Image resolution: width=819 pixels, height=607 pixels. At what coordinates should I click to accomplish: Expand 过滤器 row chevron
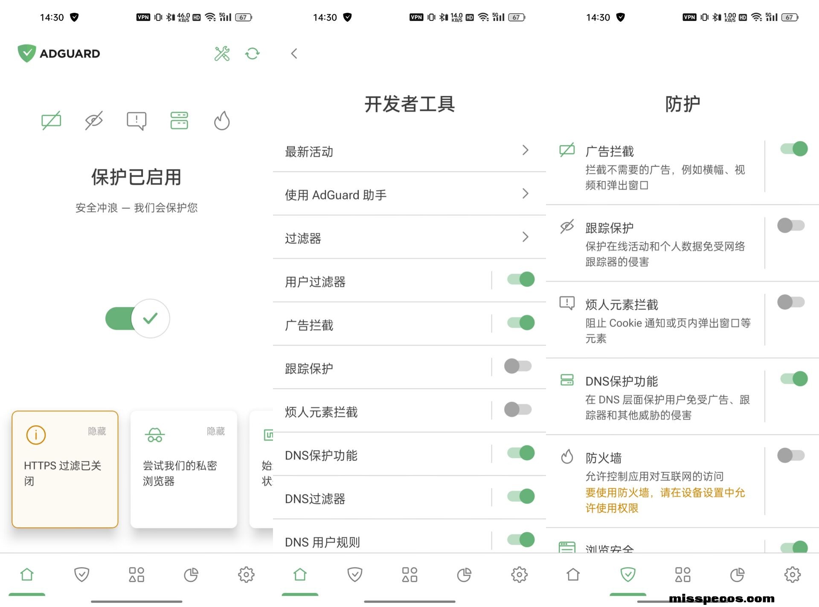click(x=526, y=237)
